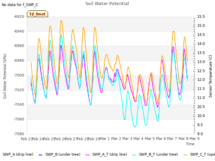Toggle the SWP_B (under tree) legend entry
Screen dimensions: 215x161
59,154
